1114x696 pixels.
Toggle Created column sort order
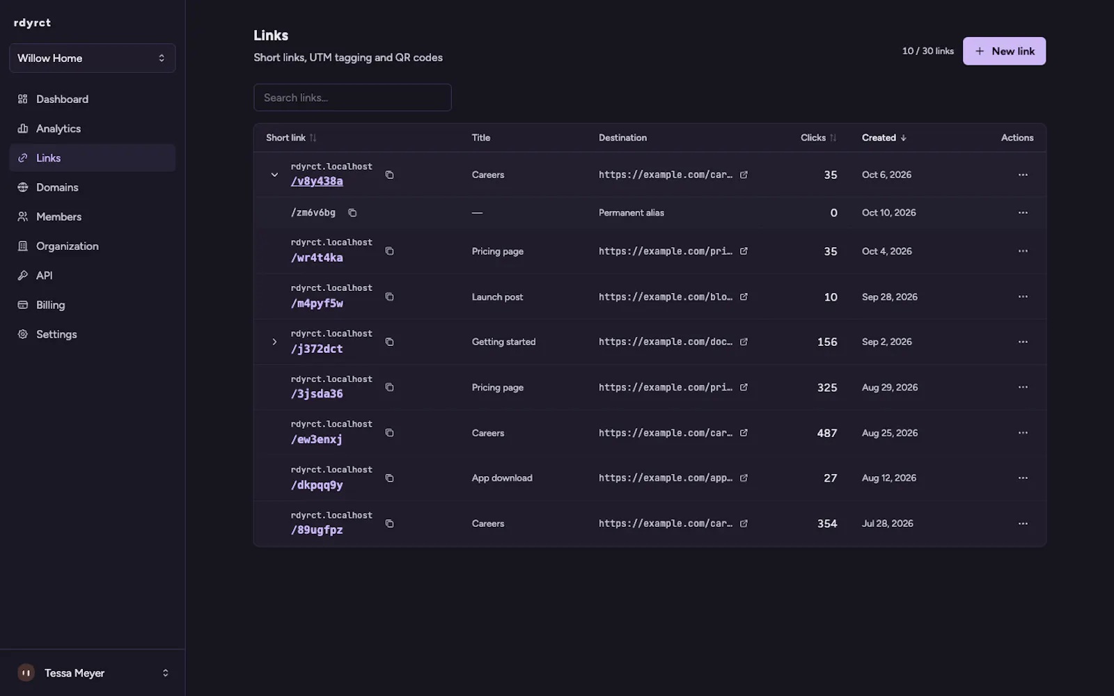[x=884, y=138]
